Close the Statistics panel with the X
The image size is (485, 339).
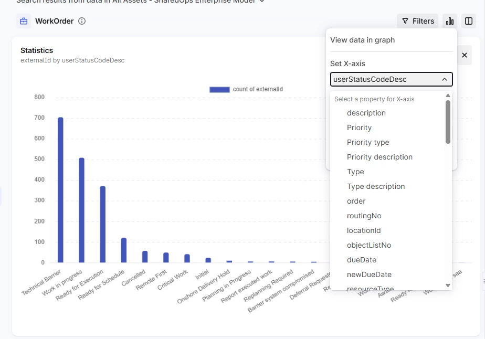(464, 55)
